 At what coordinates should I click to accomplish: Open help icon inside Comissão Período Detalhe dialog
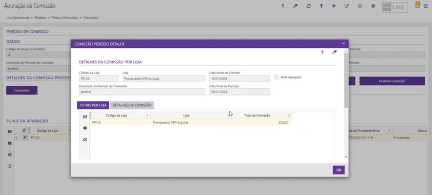pyautogui.click(x=322, y=52)
